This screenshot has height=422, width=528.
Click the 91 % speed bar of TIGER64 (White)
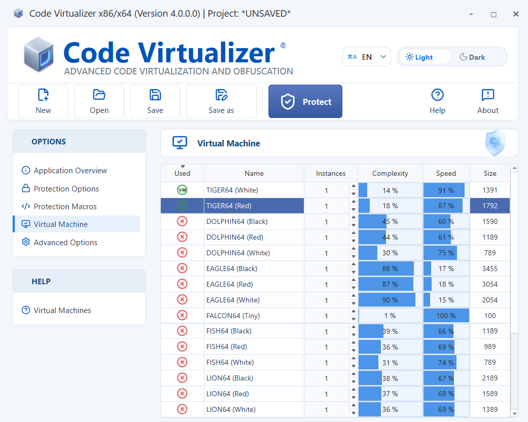(x=446, y=190)
